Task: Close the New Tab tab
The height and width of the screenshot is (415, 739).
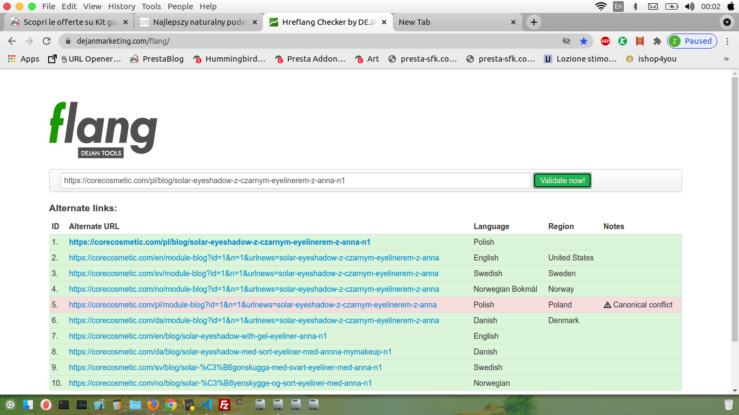Action: 514,22
